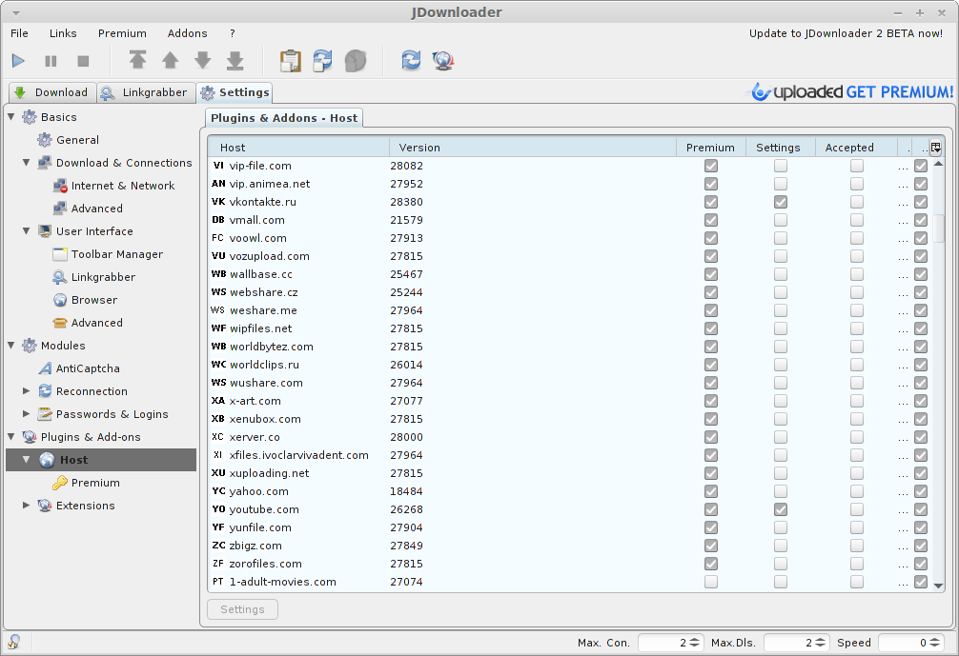
Task: Move selection to bottom of queue
Action: (x=235, y=60)
